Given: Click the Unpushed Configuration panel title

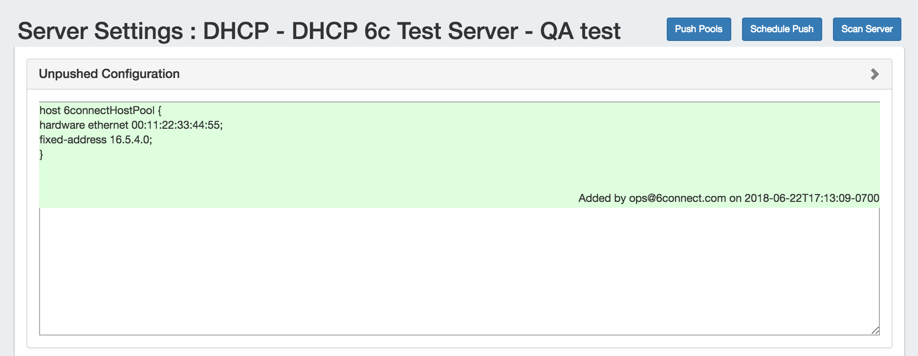Looking at the screenshot, I should pos(109,74).
